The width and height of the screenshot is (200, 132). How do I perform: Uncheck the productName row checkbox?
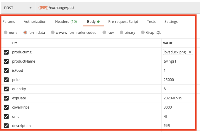[6, 61]
